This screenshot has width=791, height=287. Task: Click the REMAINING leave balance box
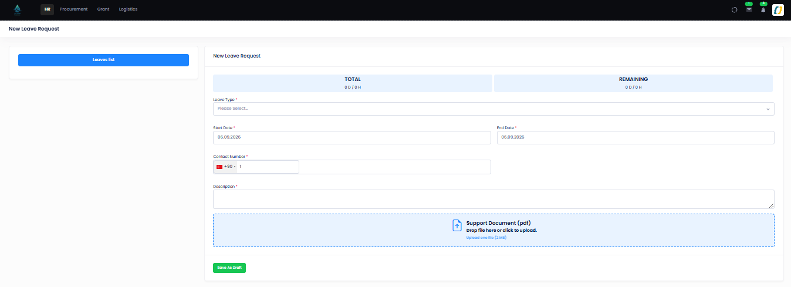click(633, 83)
